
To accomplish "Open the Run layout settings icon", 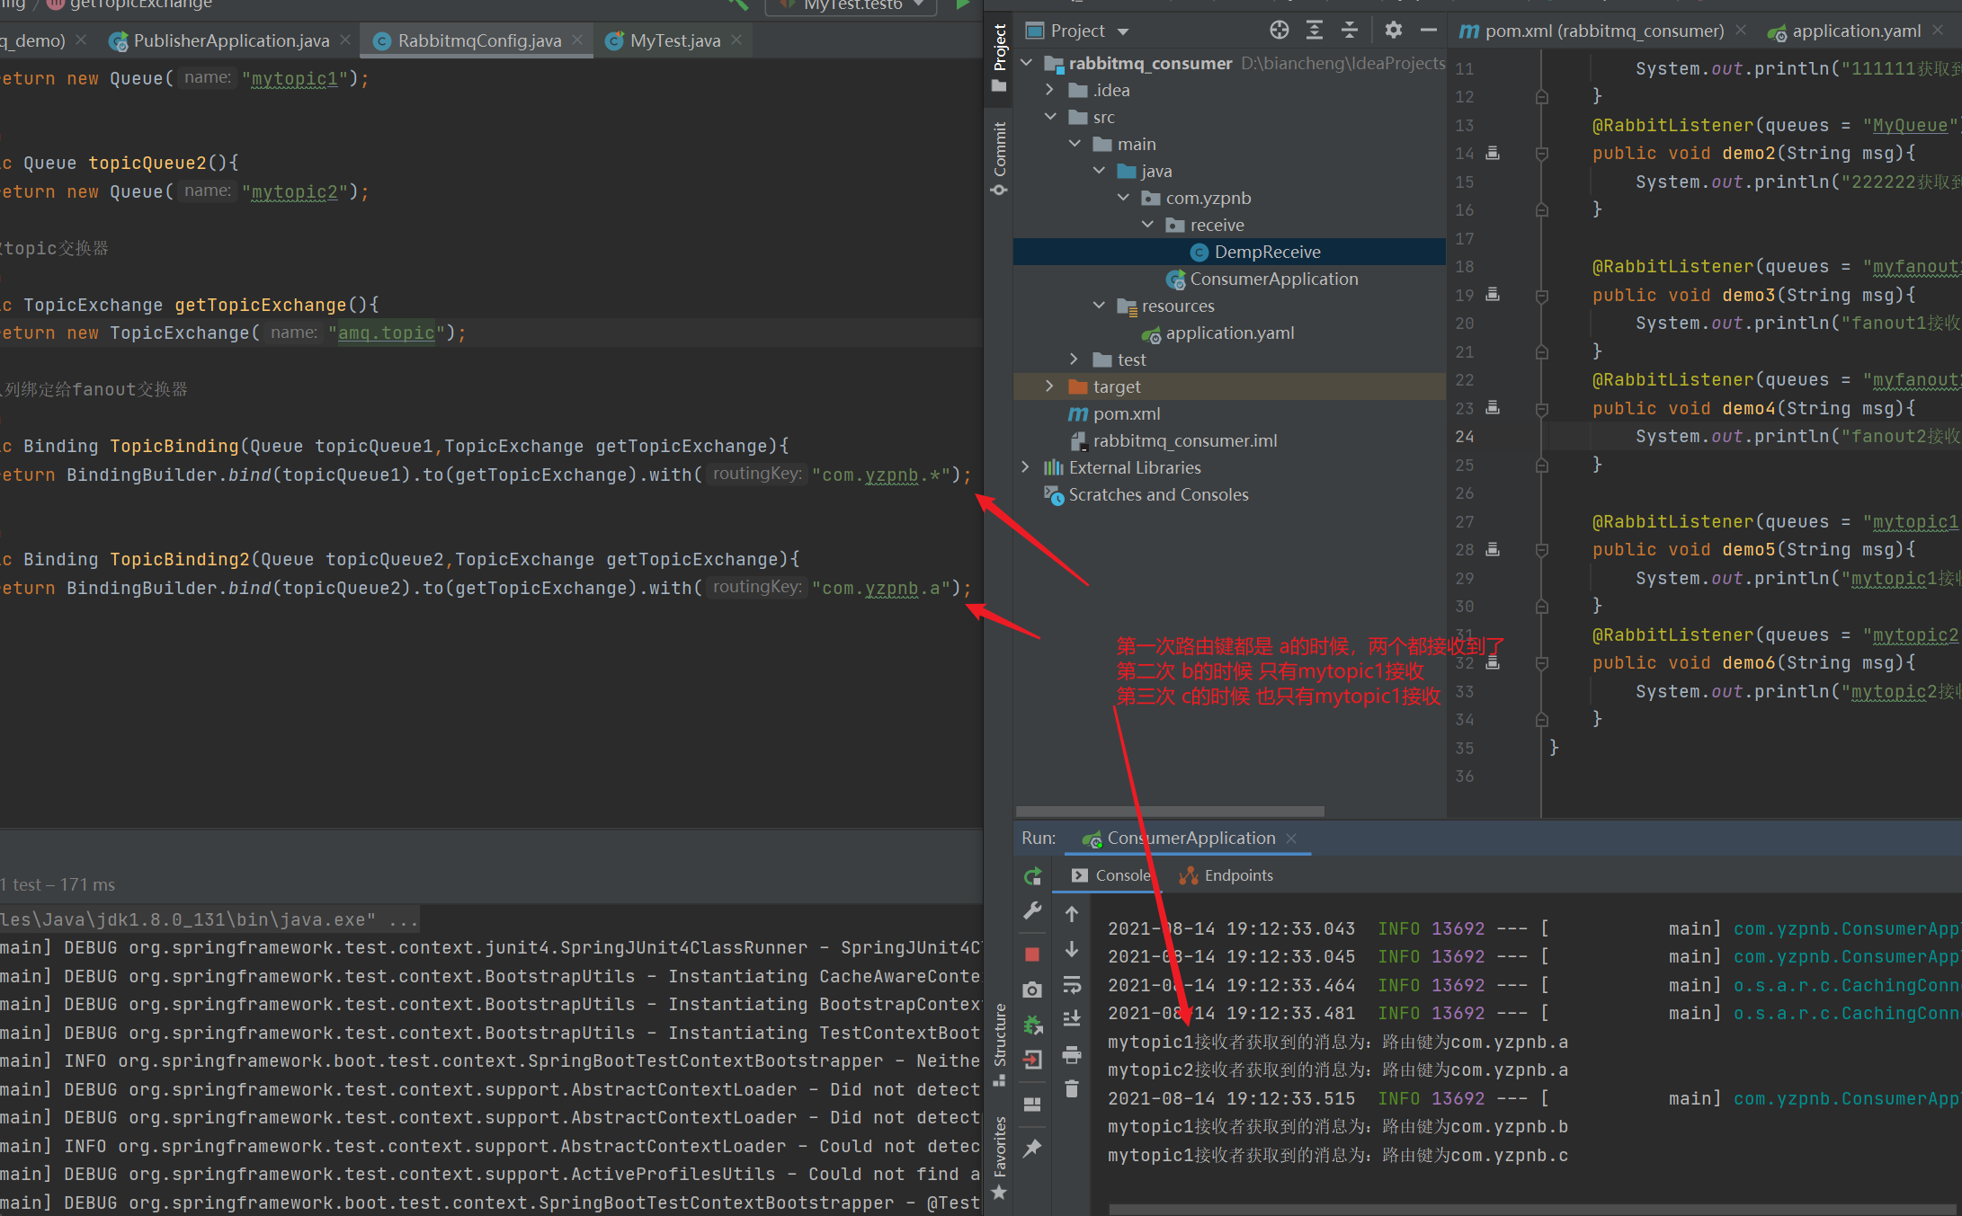I will tap(1032, 1104).
